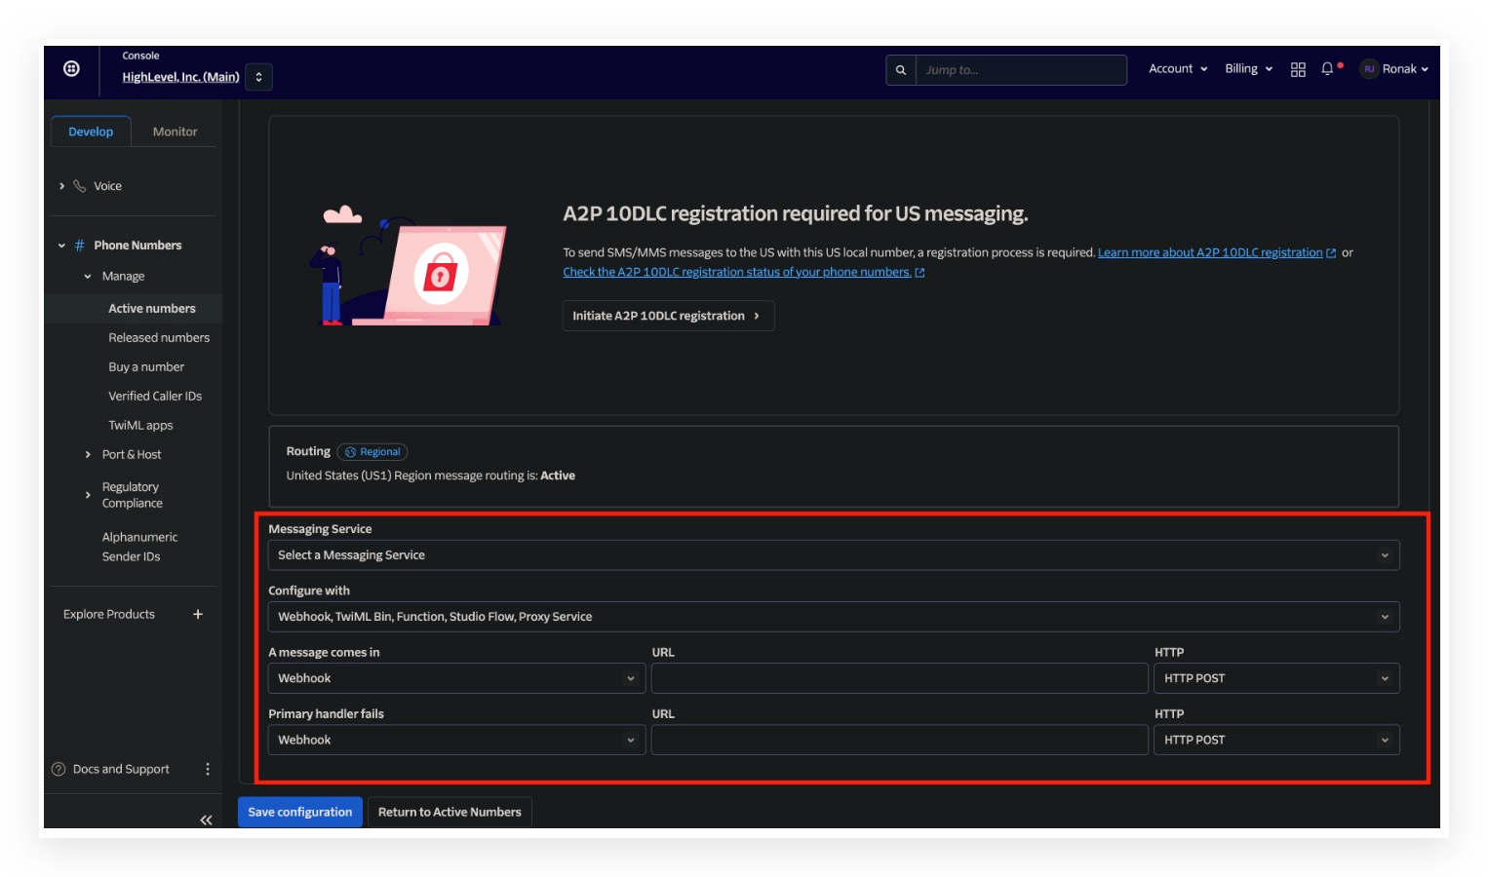The height and width of the screenshot is (877, 1488).
Task: Click the A message comes in URL field
Action: (x=899, y=678)
